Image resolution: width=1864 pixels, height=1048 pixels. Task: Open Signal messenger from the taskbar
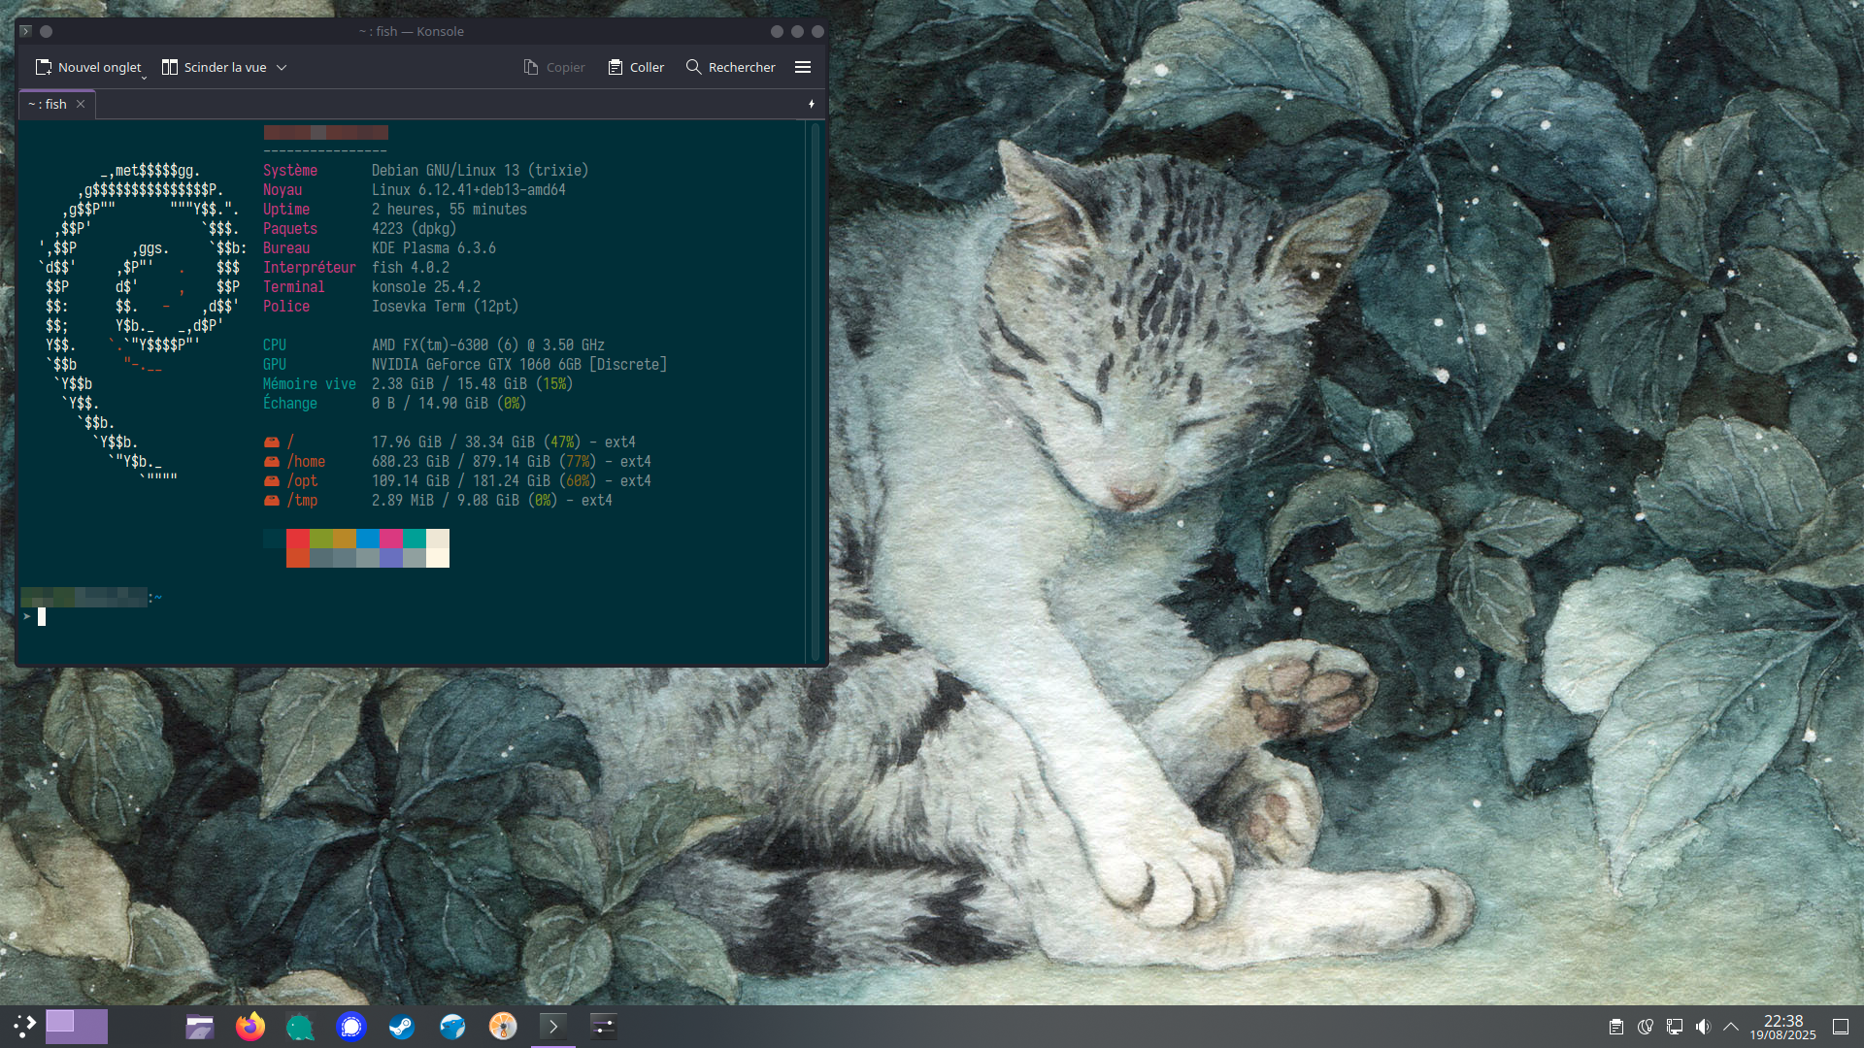click(351, 1026)
